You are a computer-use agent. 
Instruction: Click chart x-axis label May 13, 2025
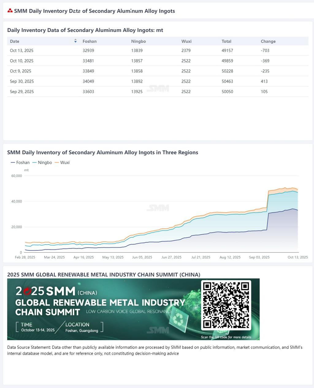pyautogui.click(x=113, y=257)
